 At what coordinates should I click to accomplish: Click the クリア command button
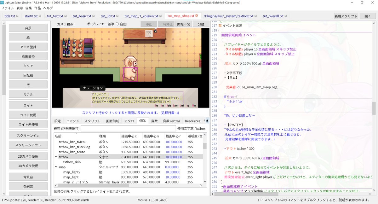pos(28,66)
